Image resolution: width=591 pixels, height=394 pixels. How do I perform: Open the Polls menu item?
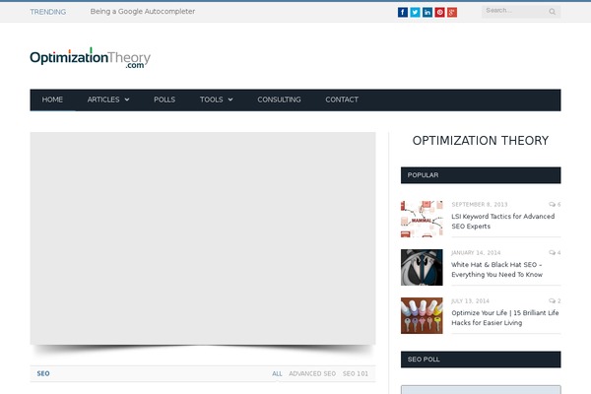164,99
